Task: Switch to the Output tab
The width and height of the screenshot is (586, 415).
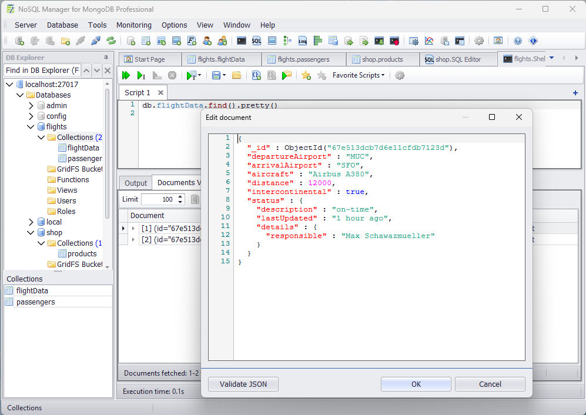Action: point(136,183)
